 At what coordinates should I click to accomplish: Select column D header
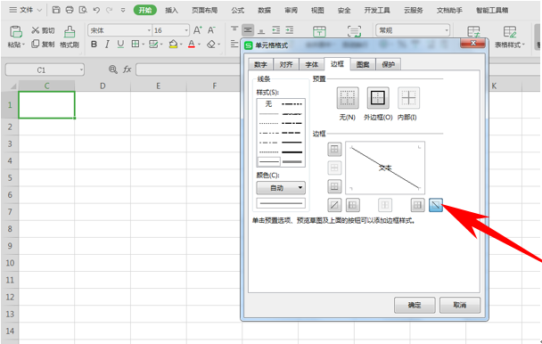click(x=103, y=86)
